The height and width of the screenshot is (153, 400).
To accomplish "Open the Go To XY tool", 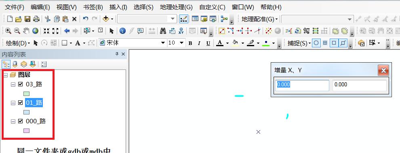I will coord(181,31).
